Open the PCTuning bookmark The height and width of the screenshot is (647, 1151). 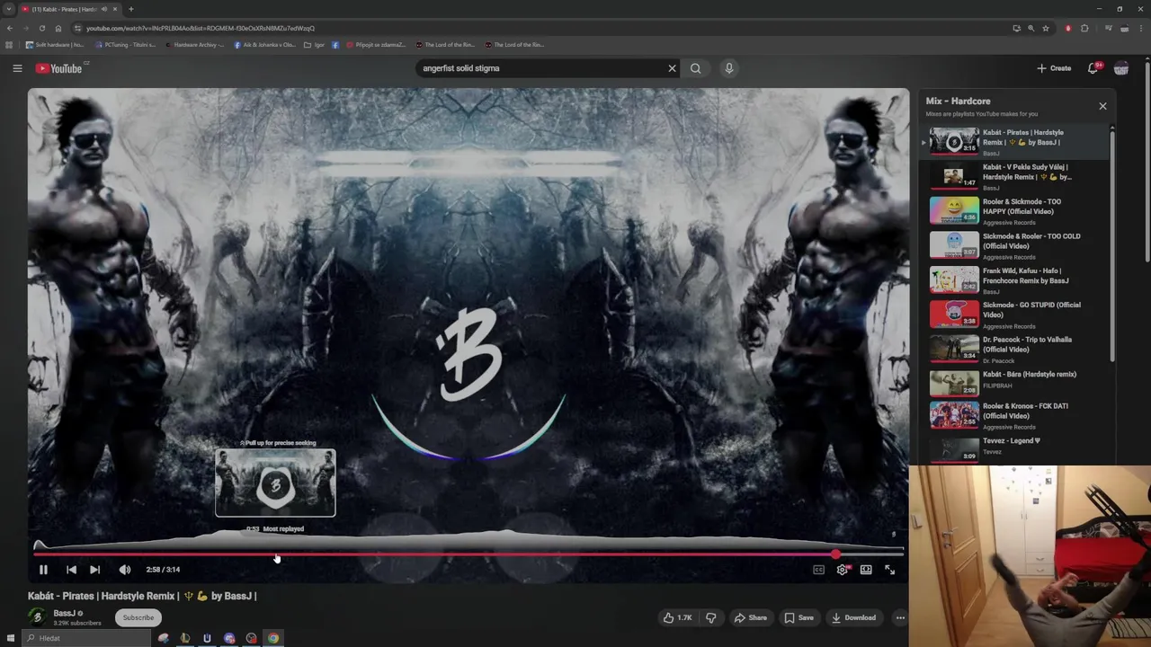click(x=125, y=45)
